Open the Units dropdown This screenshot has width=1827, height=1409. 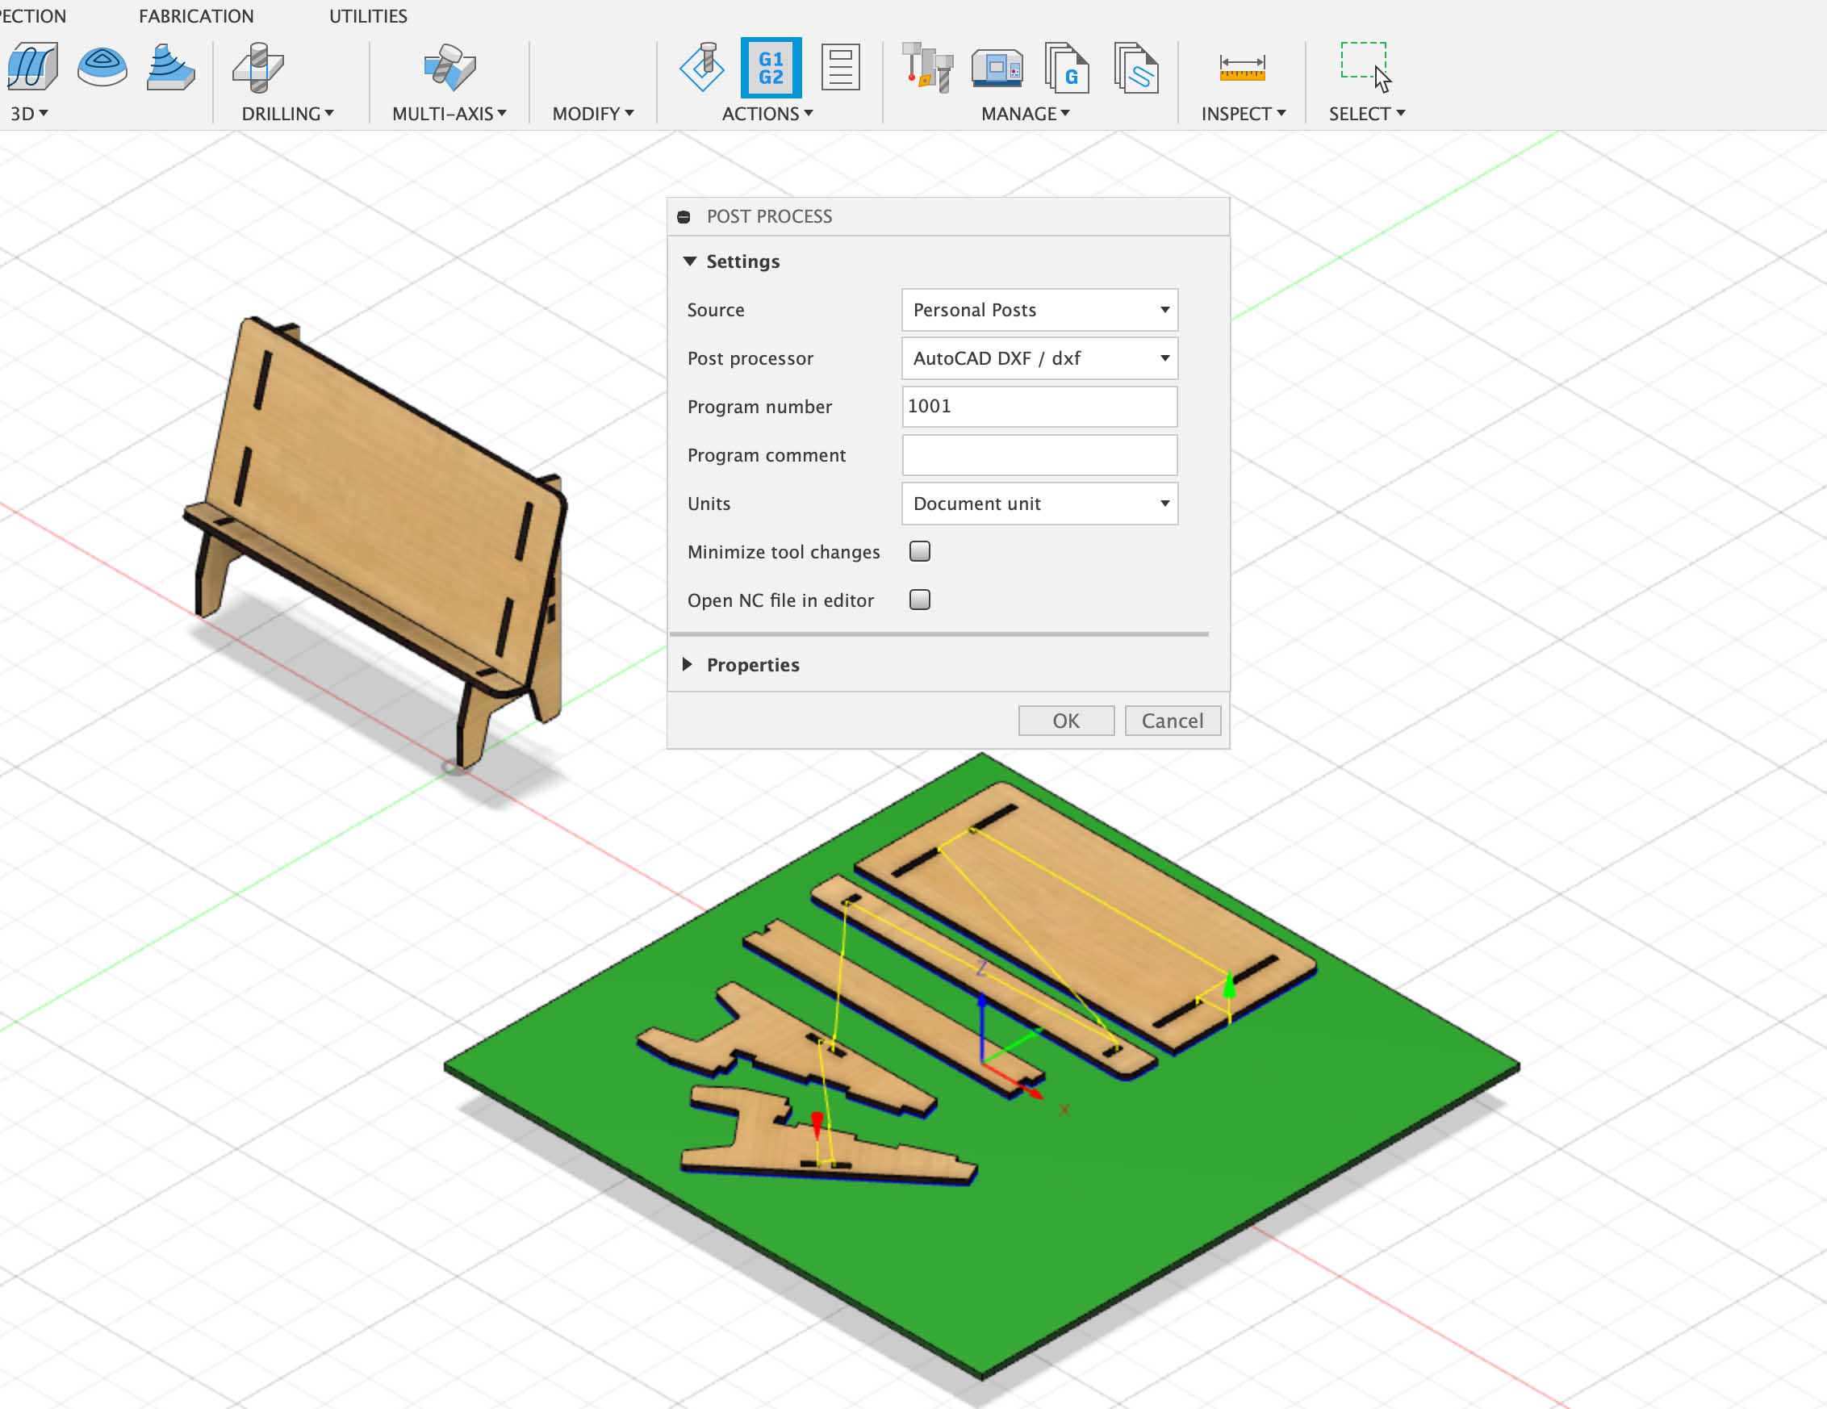[x=1039, y=504]
